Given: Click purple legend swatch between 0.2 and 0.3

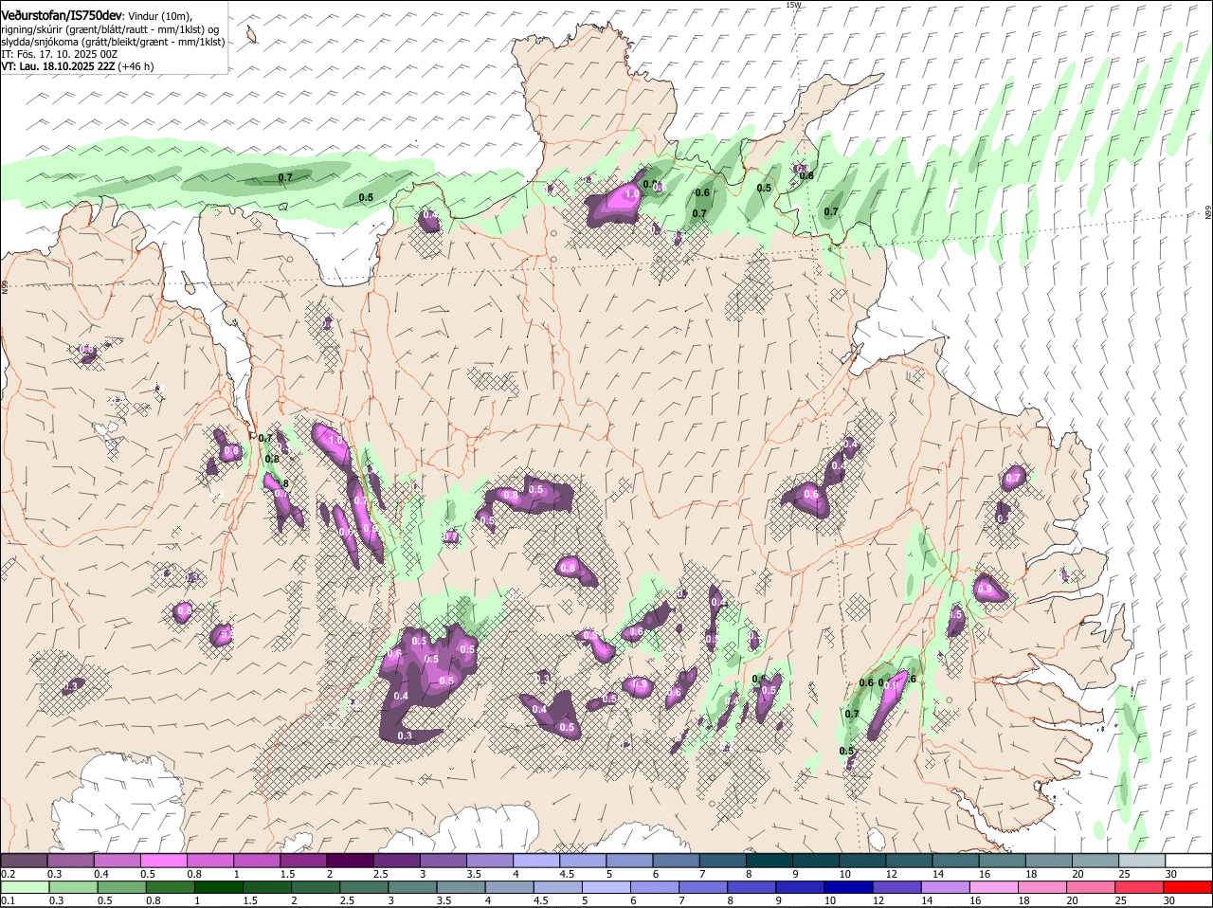Looking at the screenshot, I should (x=25, y=860).
